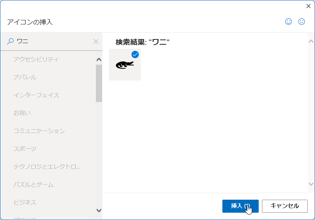Select the コミュニケーション category
The image size is (315, 220).
(39, 131)
